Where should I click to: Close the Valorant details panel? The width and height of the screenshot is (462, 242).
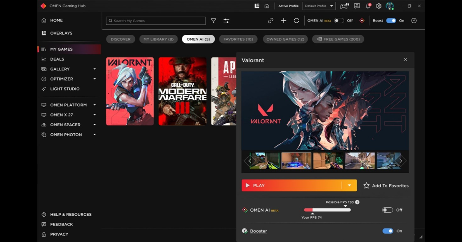click(405, 60)
